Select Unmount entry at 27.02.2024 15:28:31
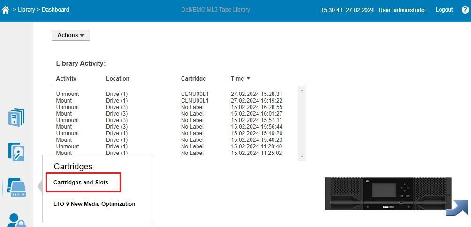 click(x=169, y=94)
